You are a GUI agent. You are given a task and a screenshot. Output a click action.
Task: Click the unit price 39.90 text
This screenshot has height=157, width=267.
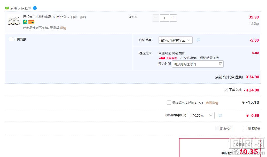point(133,17)
